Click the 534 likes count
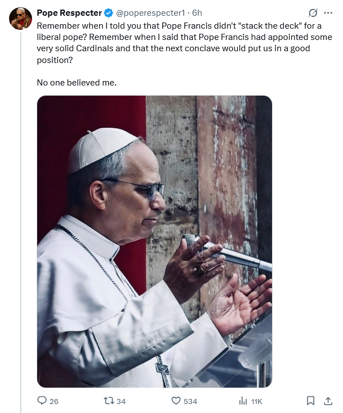This screenshot has width=343, height=413. (190, 401)
